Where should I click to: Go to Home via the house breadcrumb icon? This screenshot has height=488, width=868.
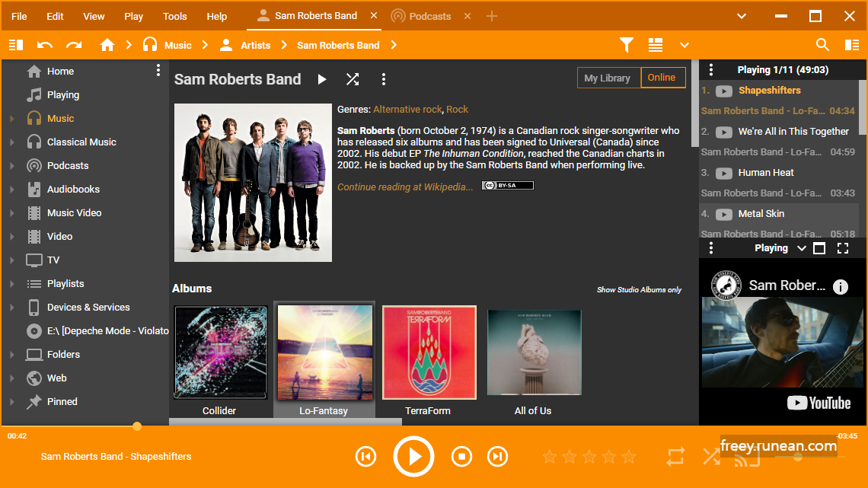click(x=107, y=45)
